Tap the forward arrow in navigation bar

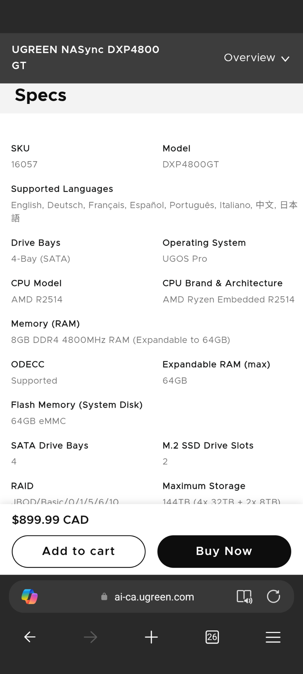[90, 637]
